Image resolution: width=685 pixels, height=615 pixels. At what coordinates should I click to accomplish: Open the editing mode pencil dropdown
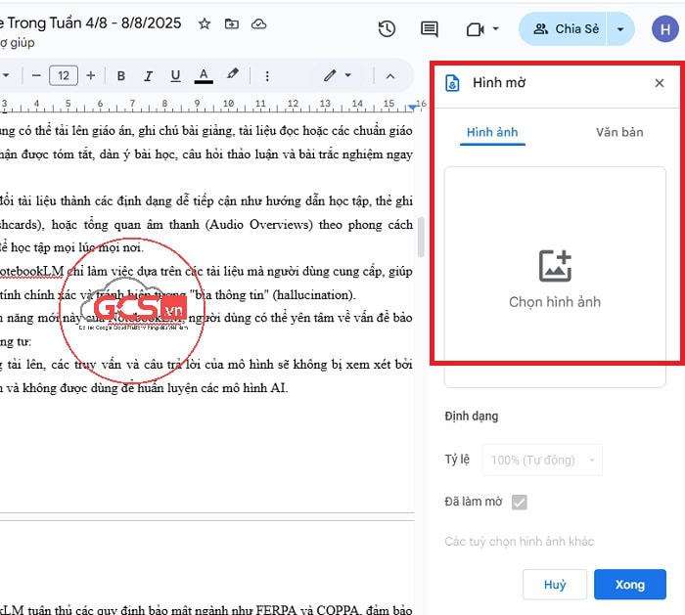(x=338, y=75)
